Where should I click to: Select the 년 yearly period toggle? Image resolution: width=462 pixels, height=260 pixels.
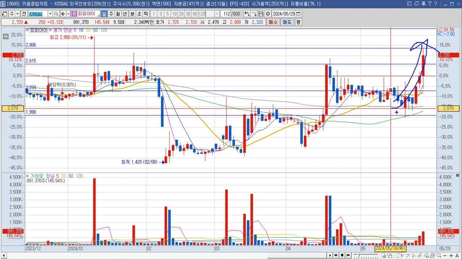tap(125, 14)
